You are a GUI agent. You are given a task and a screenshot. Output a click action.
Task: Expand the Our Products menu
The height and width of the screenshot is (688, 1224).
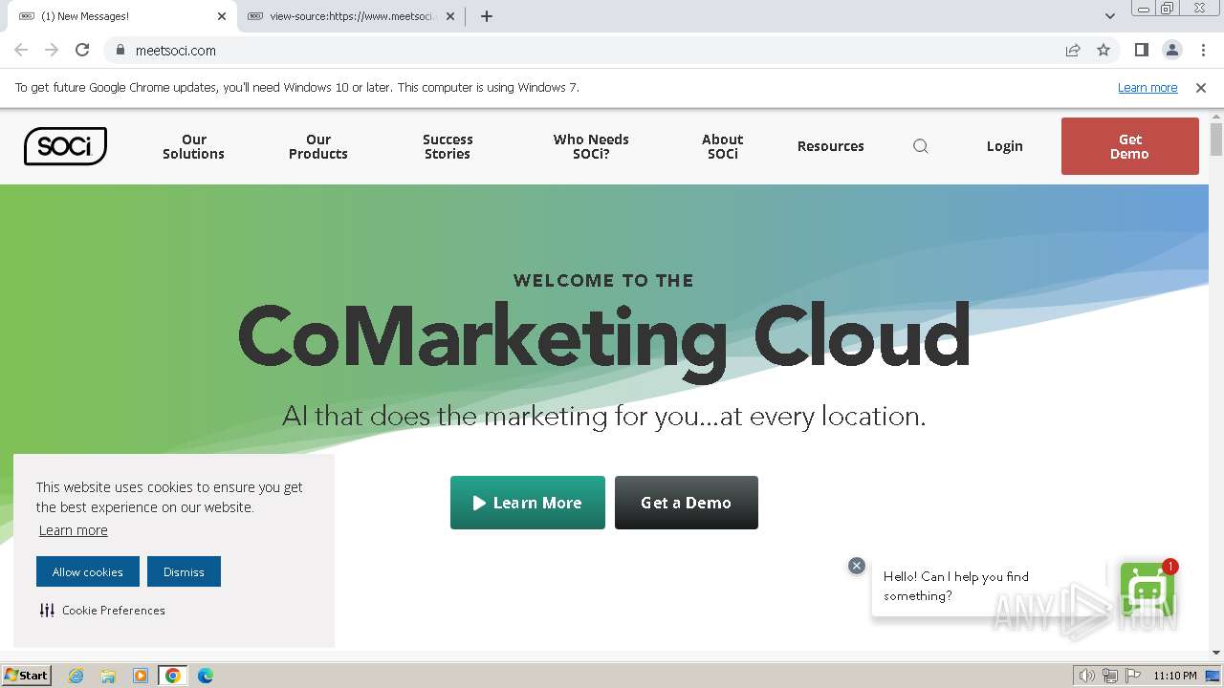318,146
